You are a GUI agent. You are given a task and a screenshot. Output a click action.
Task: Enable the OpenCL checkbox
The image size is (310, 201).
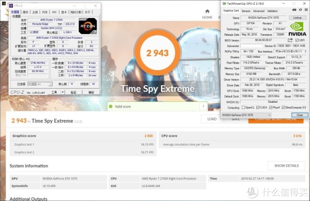pyautogui.click(x=243, y=107)
